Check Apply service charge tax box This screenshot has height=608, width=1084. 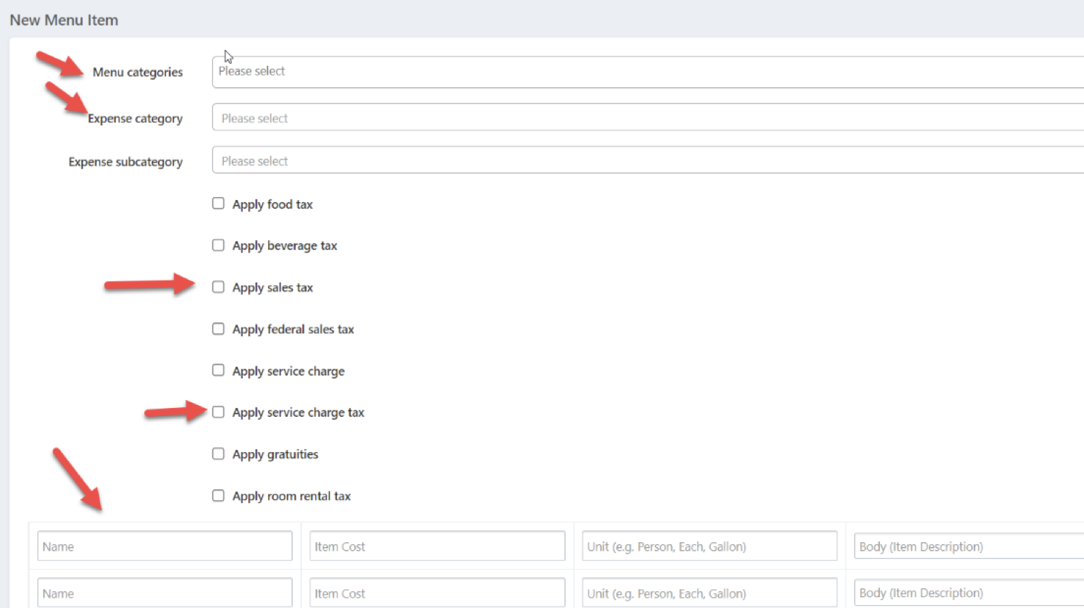(218, 412)
